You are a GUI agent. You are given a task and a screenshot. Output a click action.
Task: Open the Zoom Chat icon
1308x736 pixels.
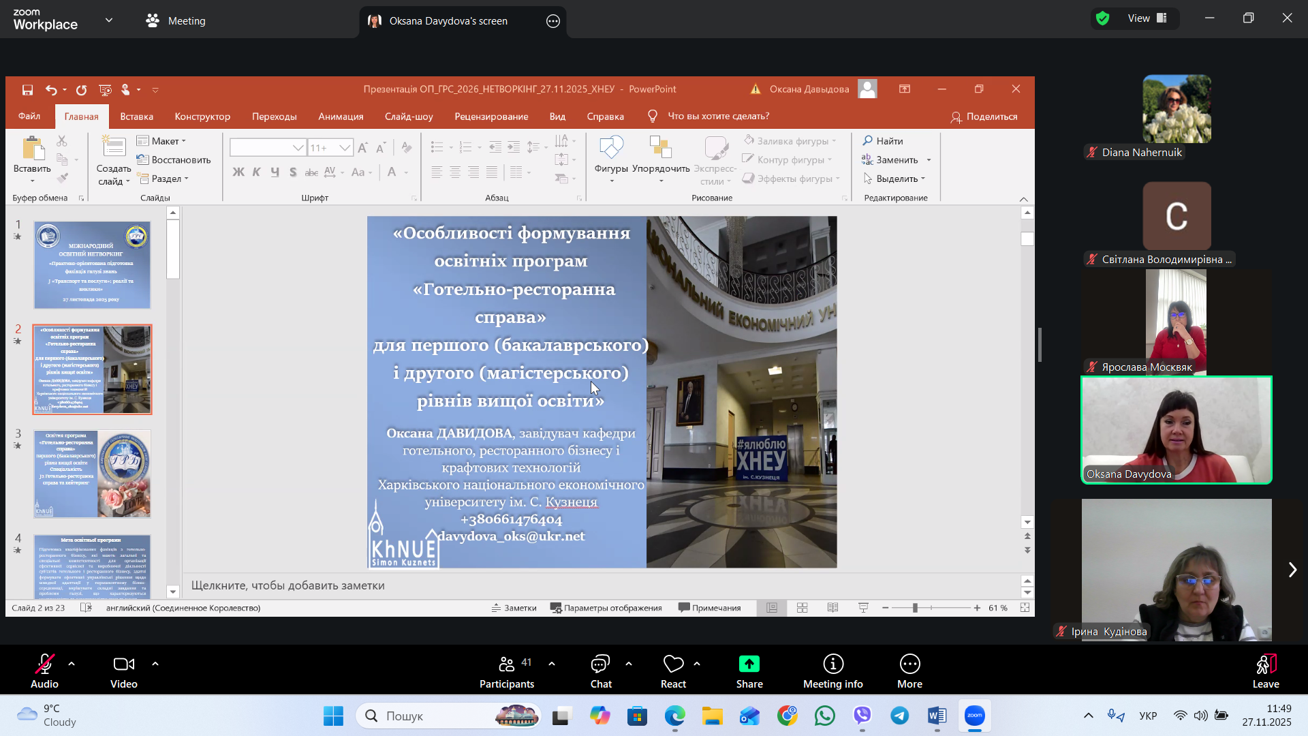600,664
